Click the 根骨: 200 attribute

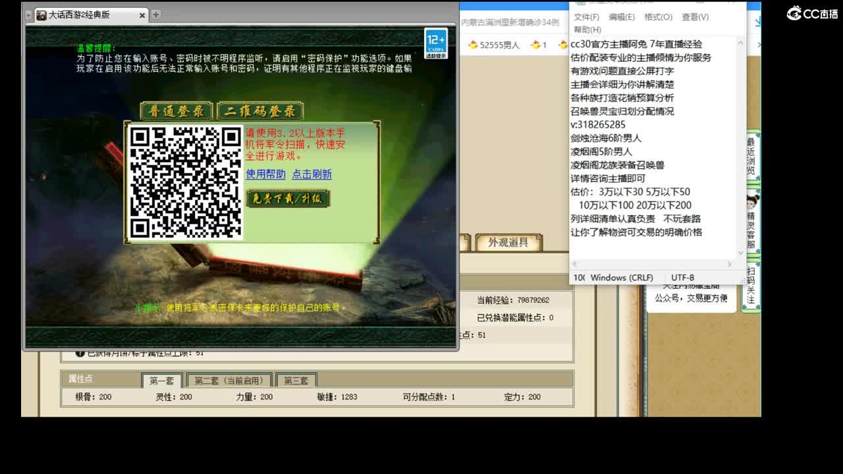[94, 397]
